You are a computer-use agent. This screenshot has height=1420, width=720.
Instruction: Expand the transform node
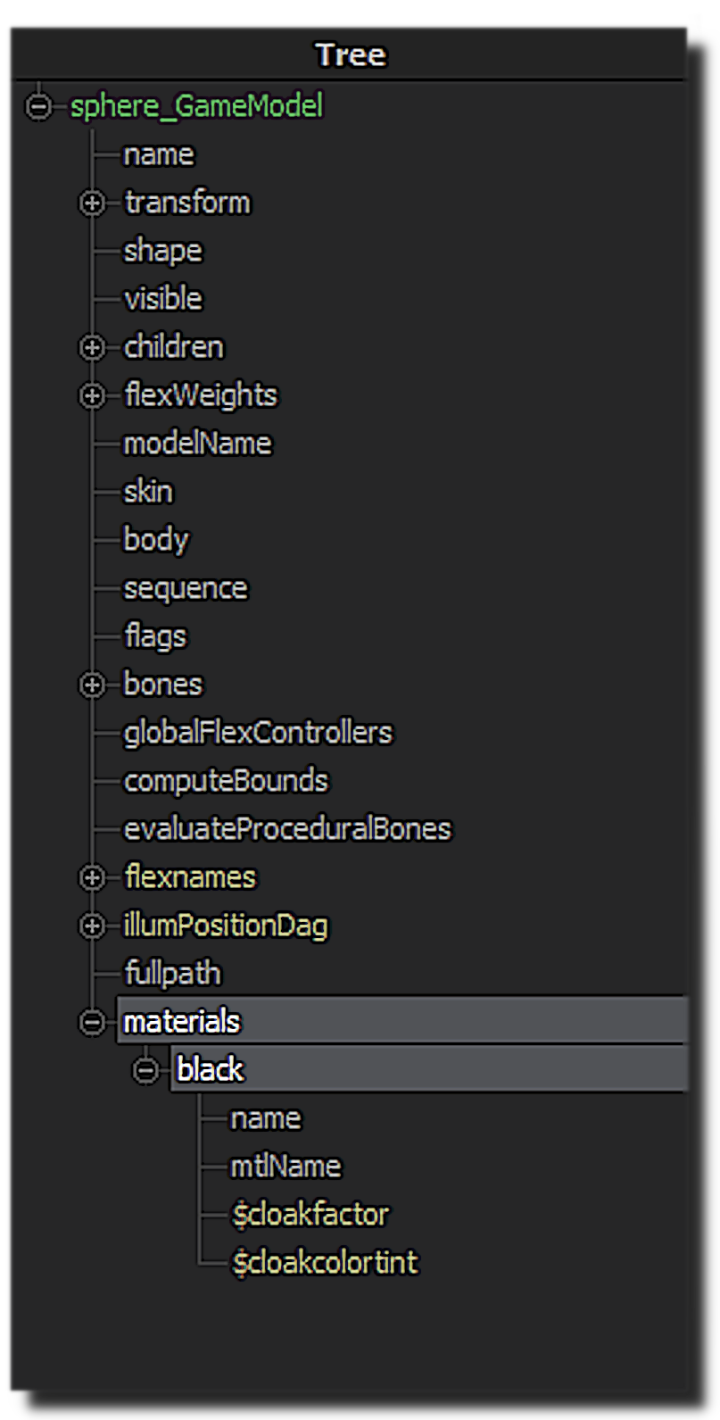92,203
